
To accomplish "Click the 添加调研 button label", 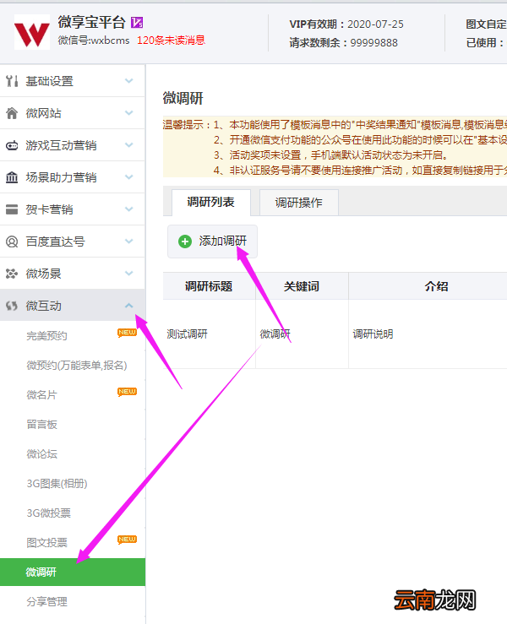I will pyautogui.click(x=223, y=241).
